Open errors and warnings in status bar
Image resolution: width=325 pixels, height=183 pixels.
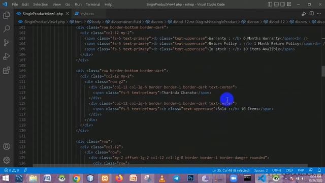[x=11, y=170]
